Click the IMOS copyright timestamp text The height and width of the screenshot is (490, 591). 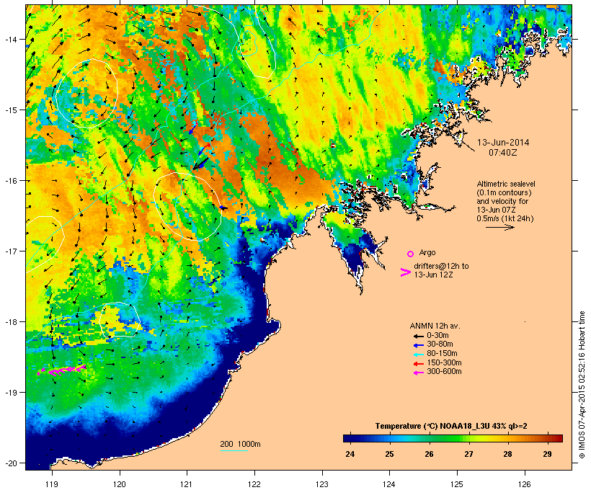tap(582, 385)
